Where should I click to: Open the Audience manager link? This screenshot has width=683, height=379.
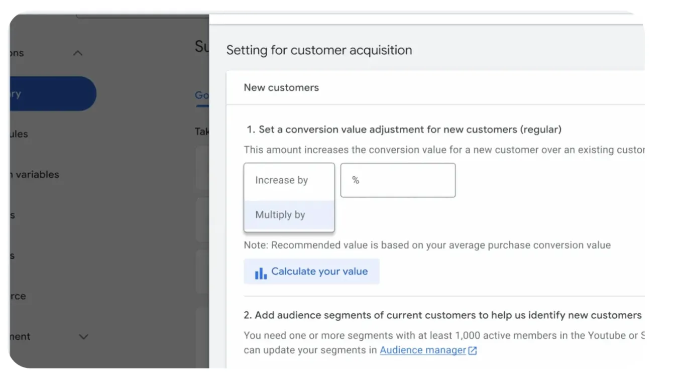coord(423,350)
